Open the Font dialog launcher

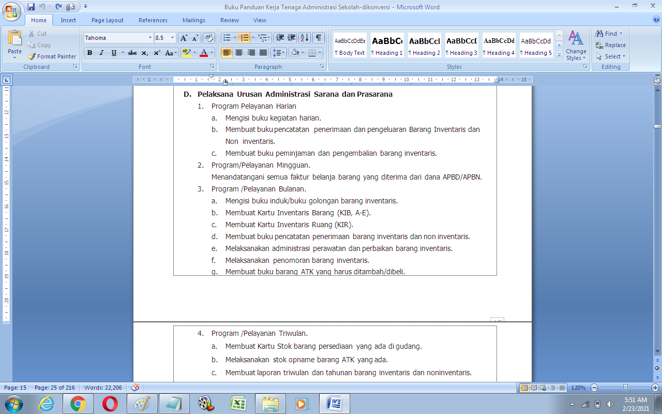(x=213, y=67)
